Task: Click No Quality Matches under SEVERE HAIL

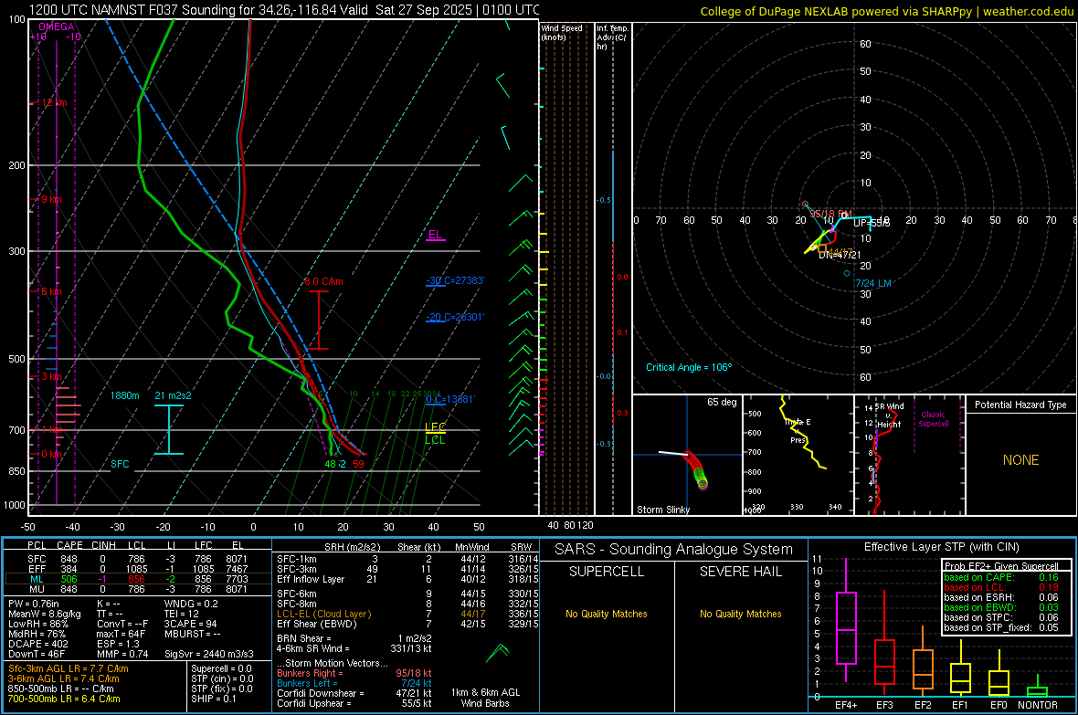Action: pos(740,614)
